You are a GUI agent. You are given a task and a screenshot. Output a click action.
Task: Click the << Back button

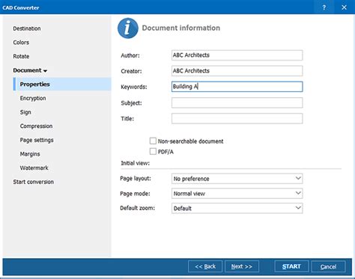coord(205,266)
